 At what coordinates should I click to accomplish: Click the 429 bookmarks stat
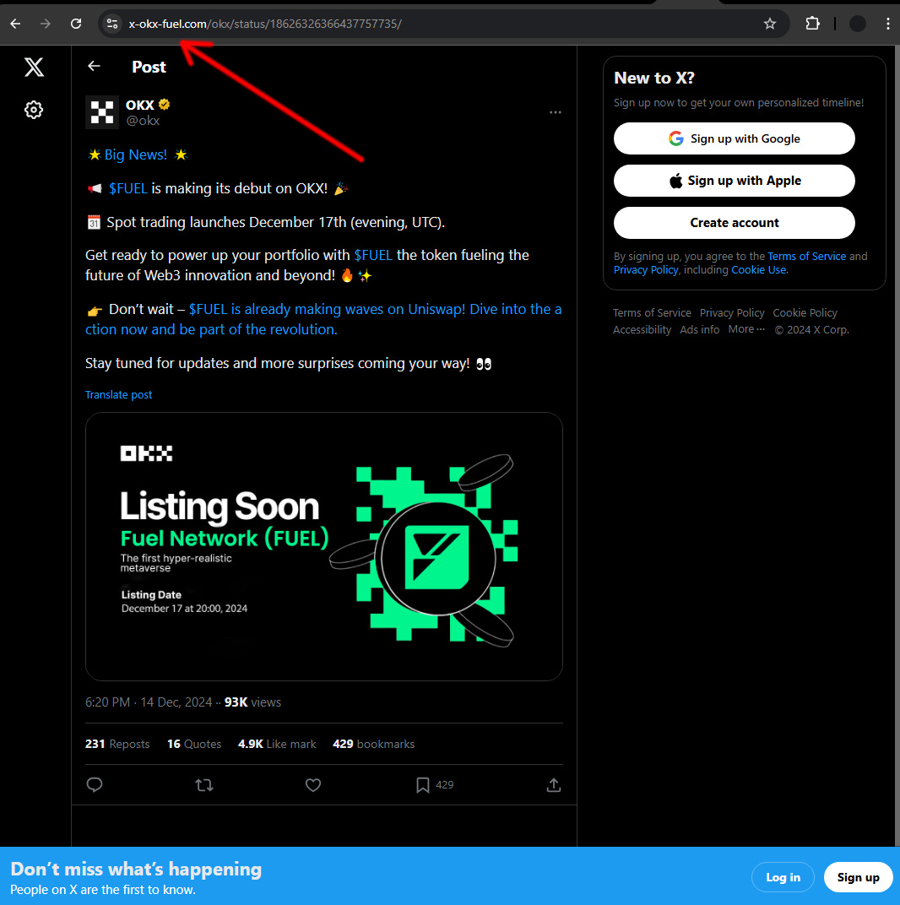373,744
